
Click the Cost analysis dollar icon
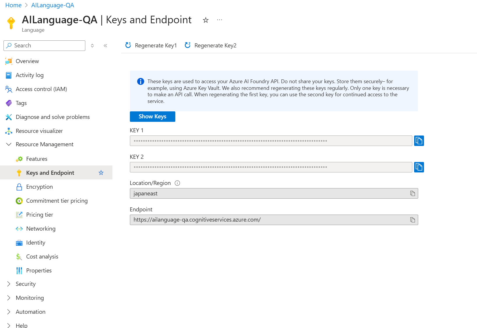pos(19,257)
